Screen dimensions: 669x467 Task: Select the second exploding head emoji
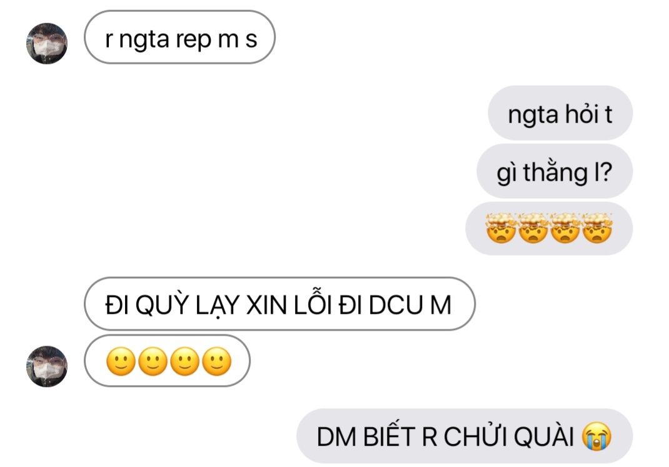click(x=533, y=228)
